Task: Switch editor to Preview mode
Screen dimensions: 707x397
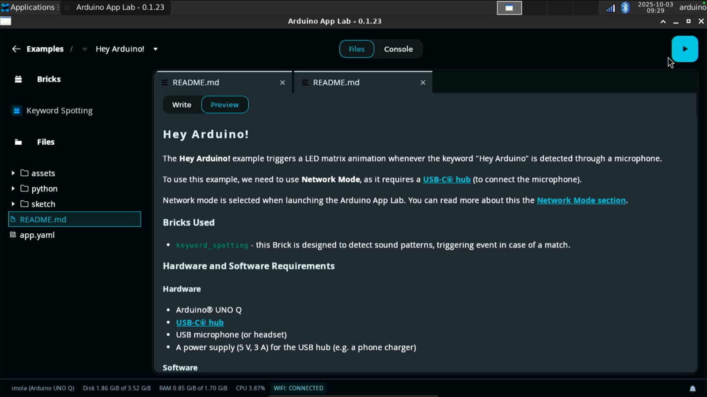Action: [224, 105]
